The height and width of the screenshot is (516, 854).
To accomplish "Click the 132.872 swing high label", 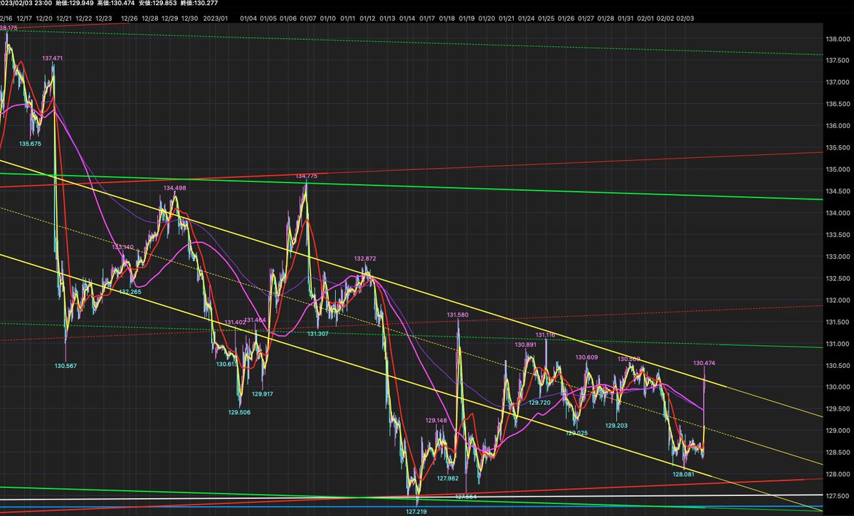I will click(364, 258).
